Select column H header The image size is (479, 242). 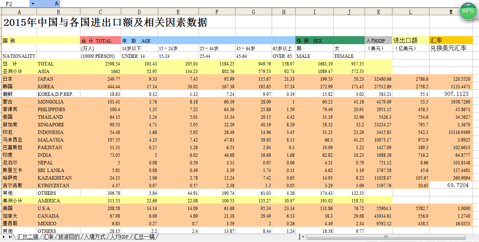coord(284,12)
